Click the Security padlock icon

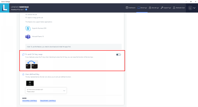(150, 8)
